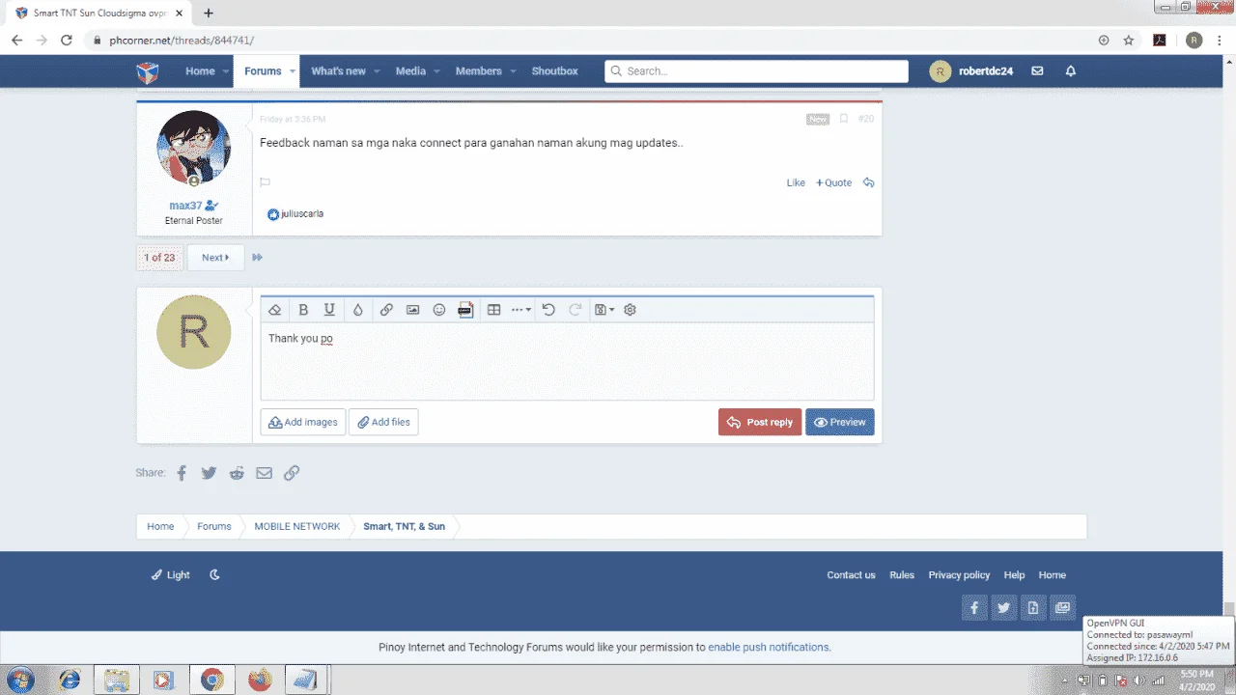Click the forum search field
1236x695 pixels.
coord(756,71)
